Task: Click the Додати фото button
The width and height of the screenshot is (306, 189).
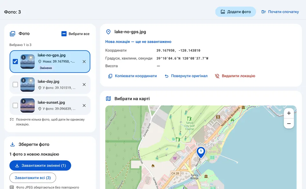Action: (236, 12)
